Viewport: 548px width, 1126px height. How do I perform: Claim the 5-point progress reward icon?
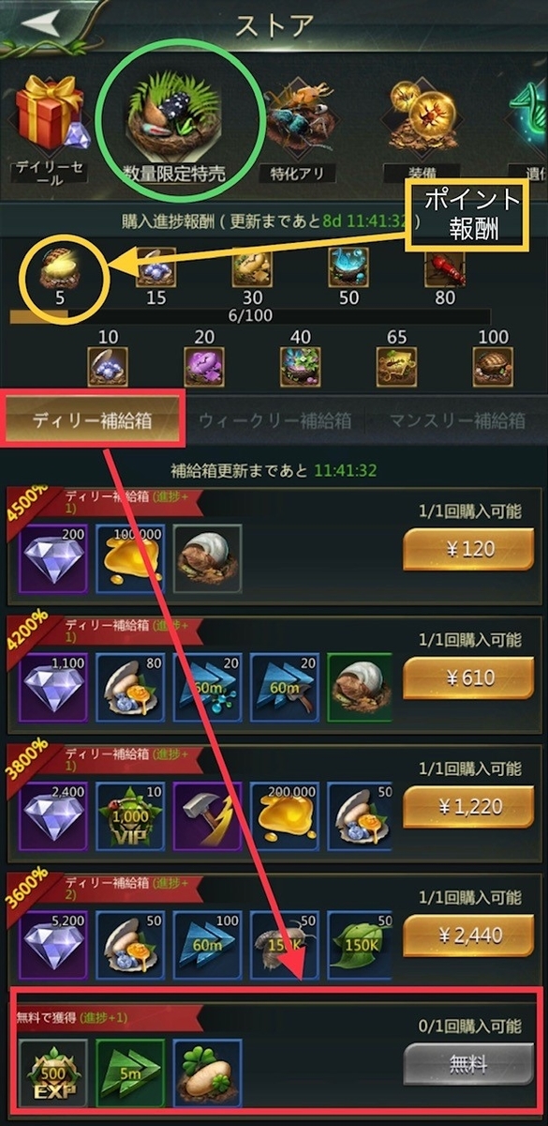[x=58, y=267]
